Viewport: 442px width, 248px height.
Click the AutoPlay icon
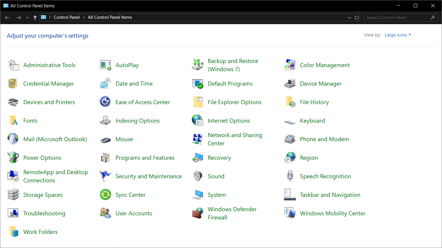[105, 65]
